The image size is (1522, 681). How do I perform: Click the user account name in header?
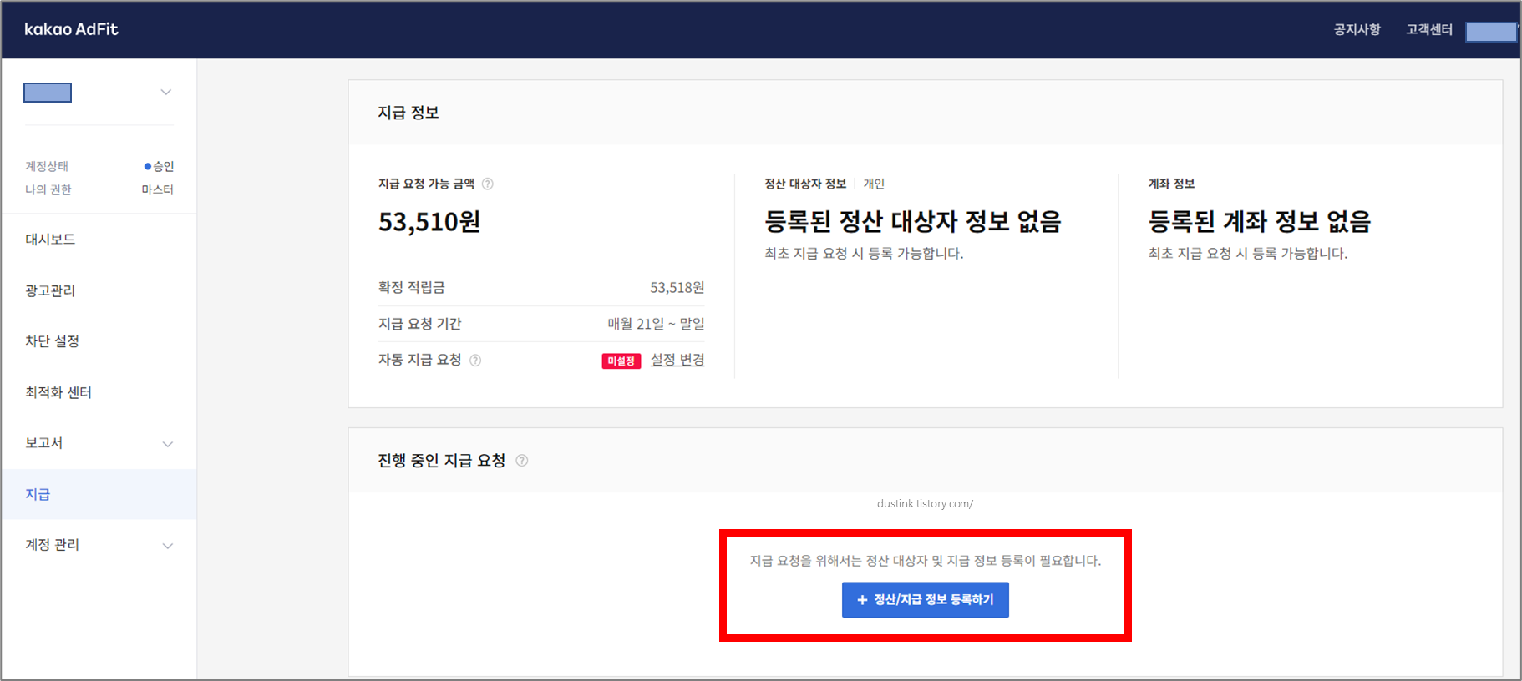[x=1492, y=32]
